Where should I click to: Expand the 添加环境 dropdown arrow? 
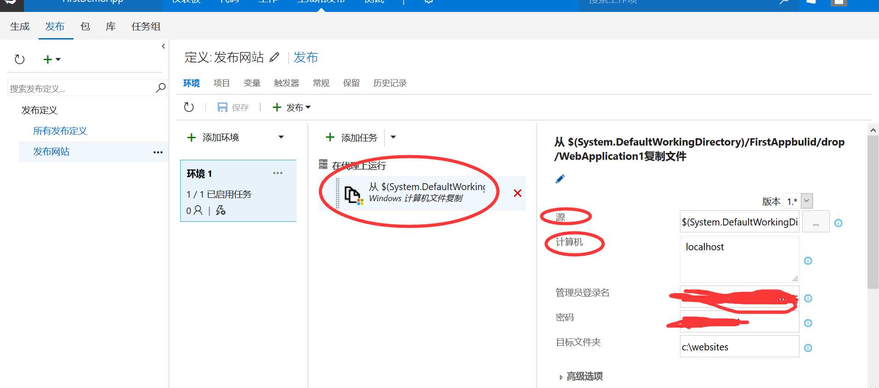281,137
